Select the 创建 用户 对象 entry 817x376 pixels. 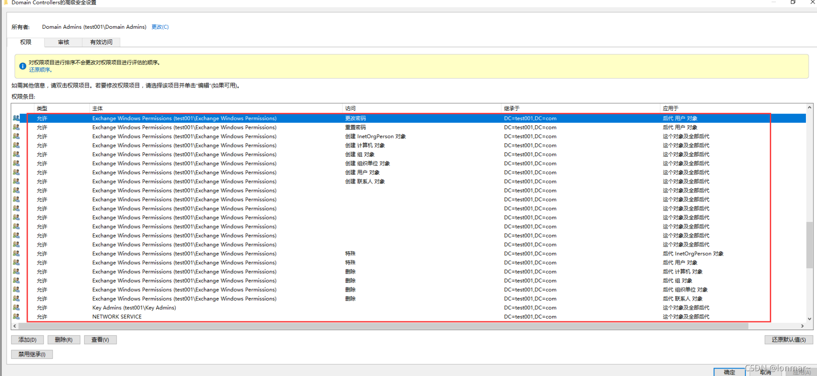pyautogui.click(x=362, y=173)
